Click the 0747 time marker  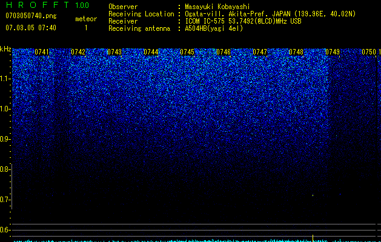(260, 52)
